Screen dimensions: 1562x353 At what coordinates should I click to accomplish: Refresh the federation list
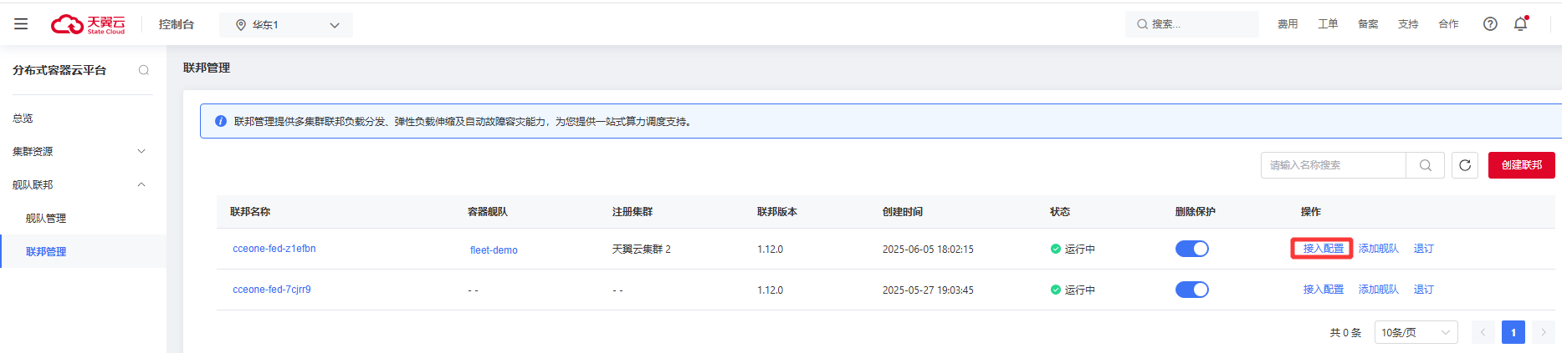click(x=1465, y=165)
